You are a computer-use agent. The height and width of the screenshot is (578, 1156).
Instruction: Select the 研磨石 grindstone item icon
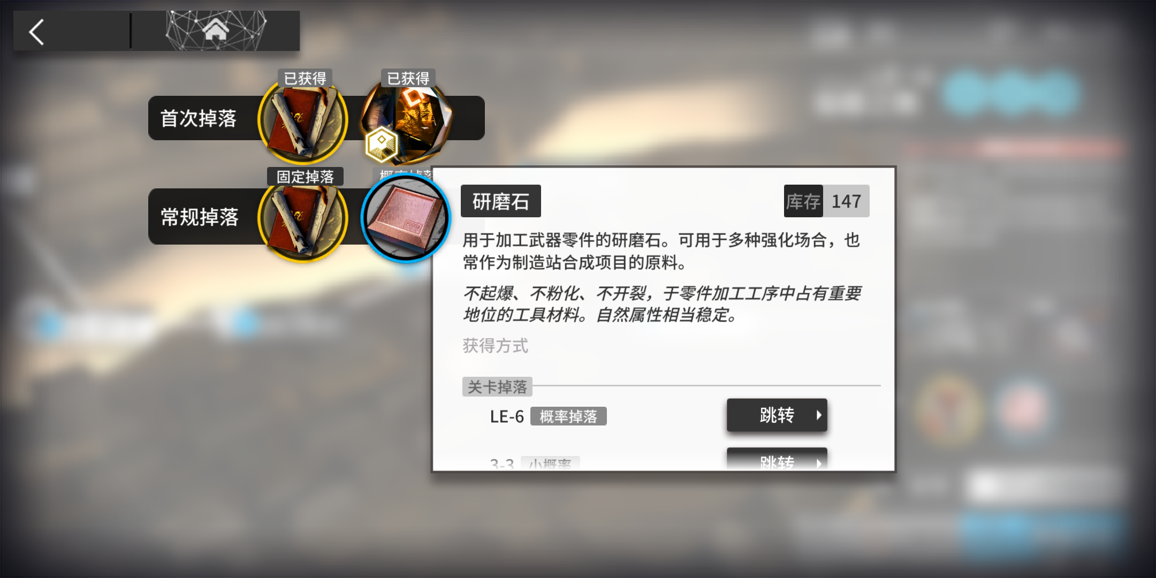point(406,218)
